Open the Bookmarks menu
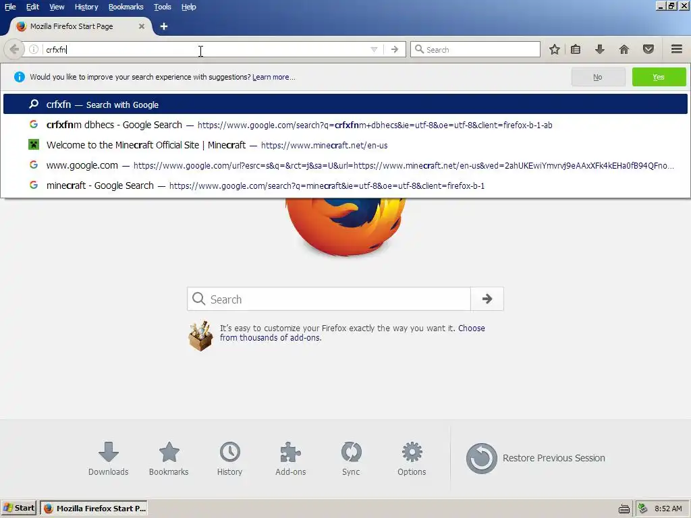 click(126, 7)
